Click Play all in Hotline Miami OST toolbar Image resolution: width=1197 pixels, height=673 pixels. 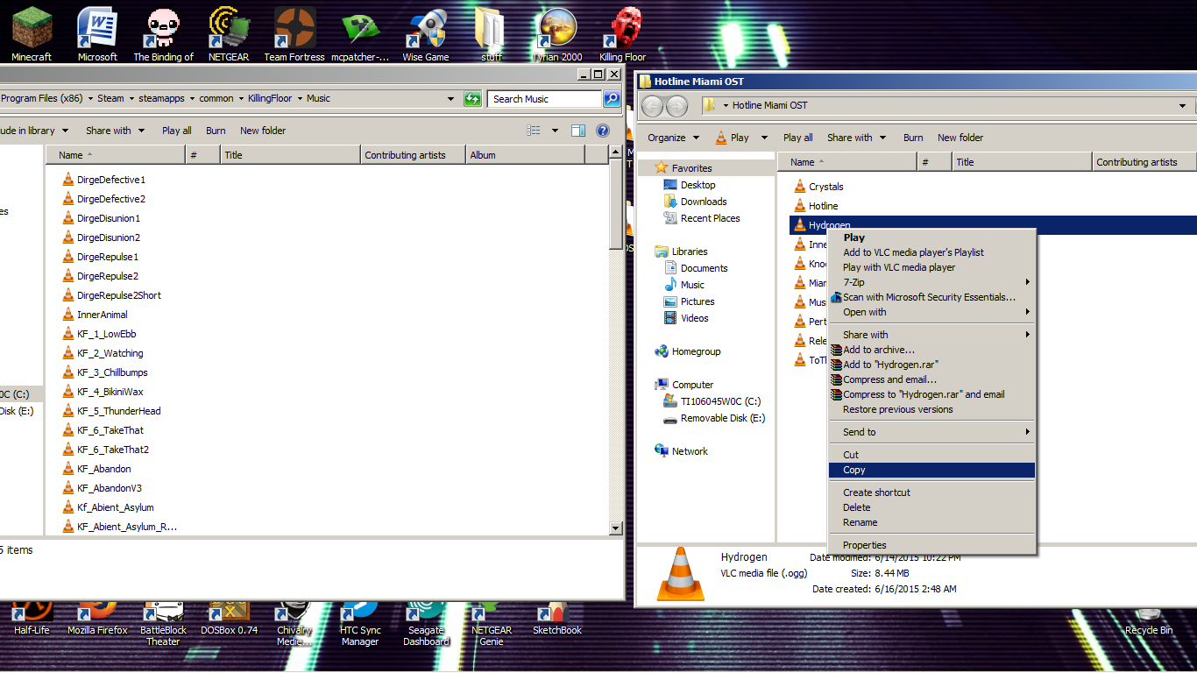798,138
